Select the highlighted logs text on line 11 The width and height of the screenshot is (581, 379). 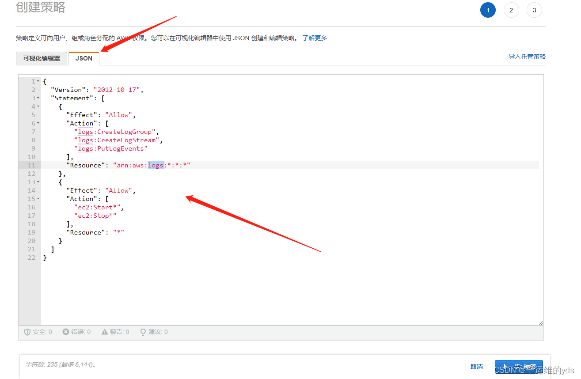pyautogui.click(x=156, y=165)
